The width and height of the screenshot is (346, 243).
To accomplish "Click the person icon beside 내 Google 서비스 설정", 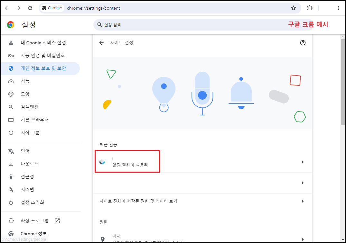I will (11, 43).
